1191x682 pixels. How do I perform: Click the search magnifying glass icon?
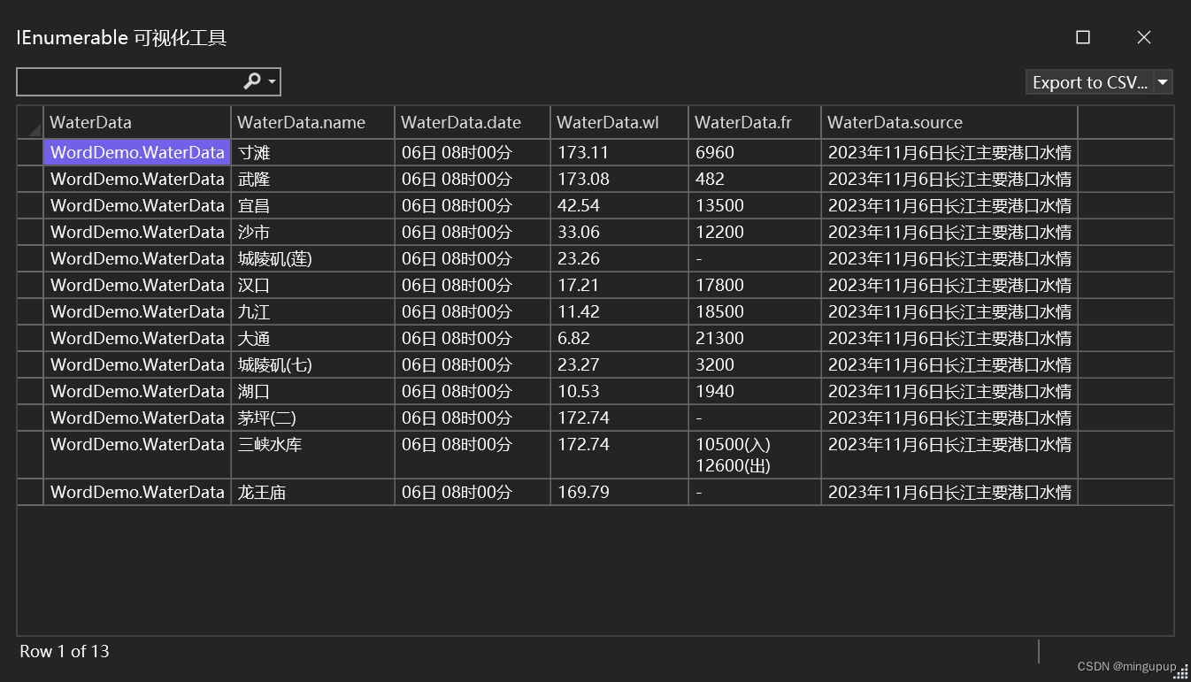pos(250,80)
